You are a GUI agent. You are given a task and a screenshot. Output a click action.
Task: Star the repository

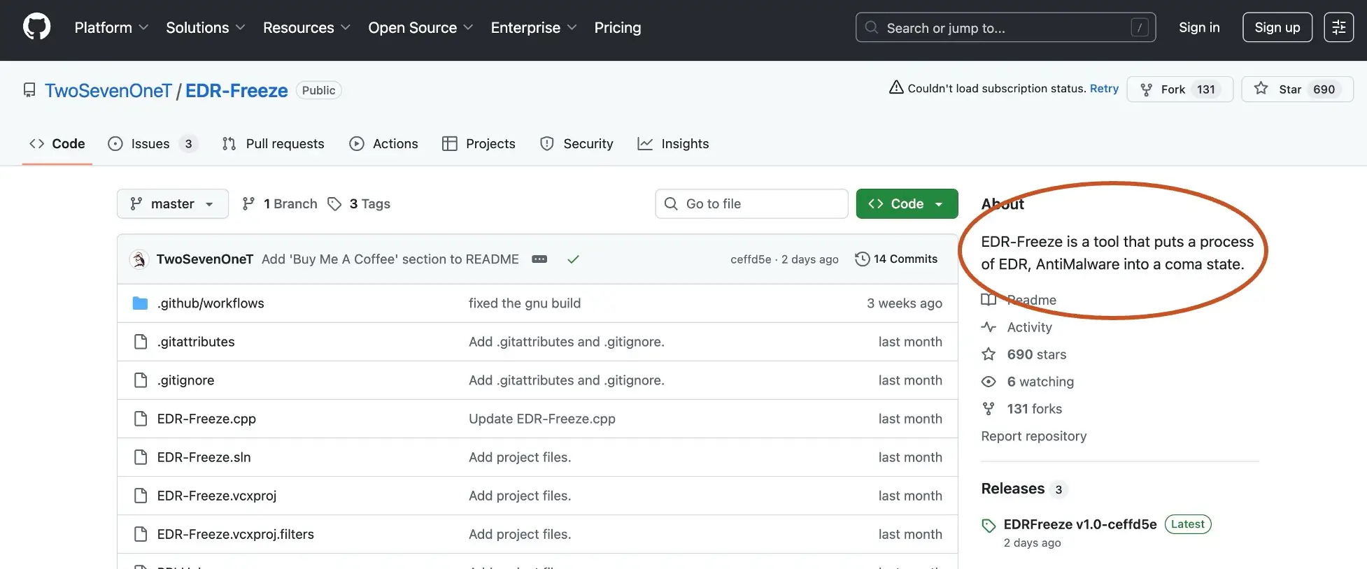tap(1297, 89)
